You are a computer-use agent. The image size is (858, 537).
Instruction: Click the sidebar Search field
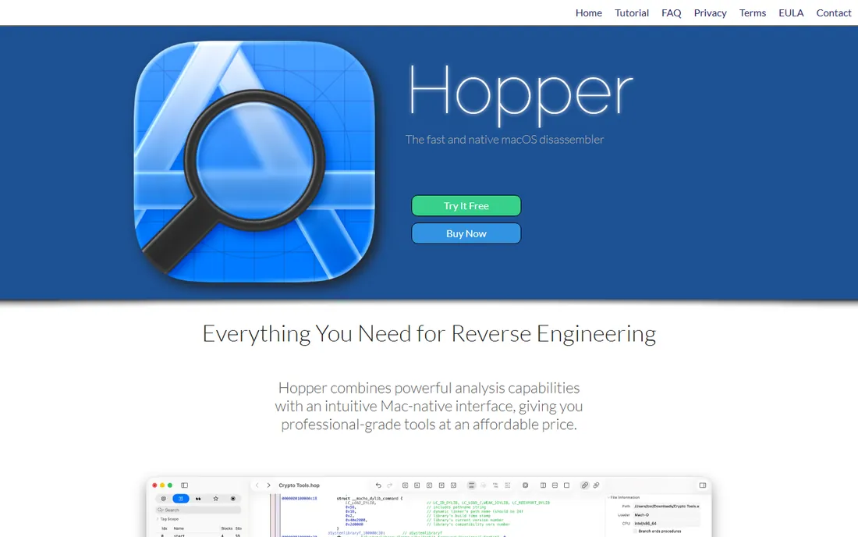click(198, 510)
